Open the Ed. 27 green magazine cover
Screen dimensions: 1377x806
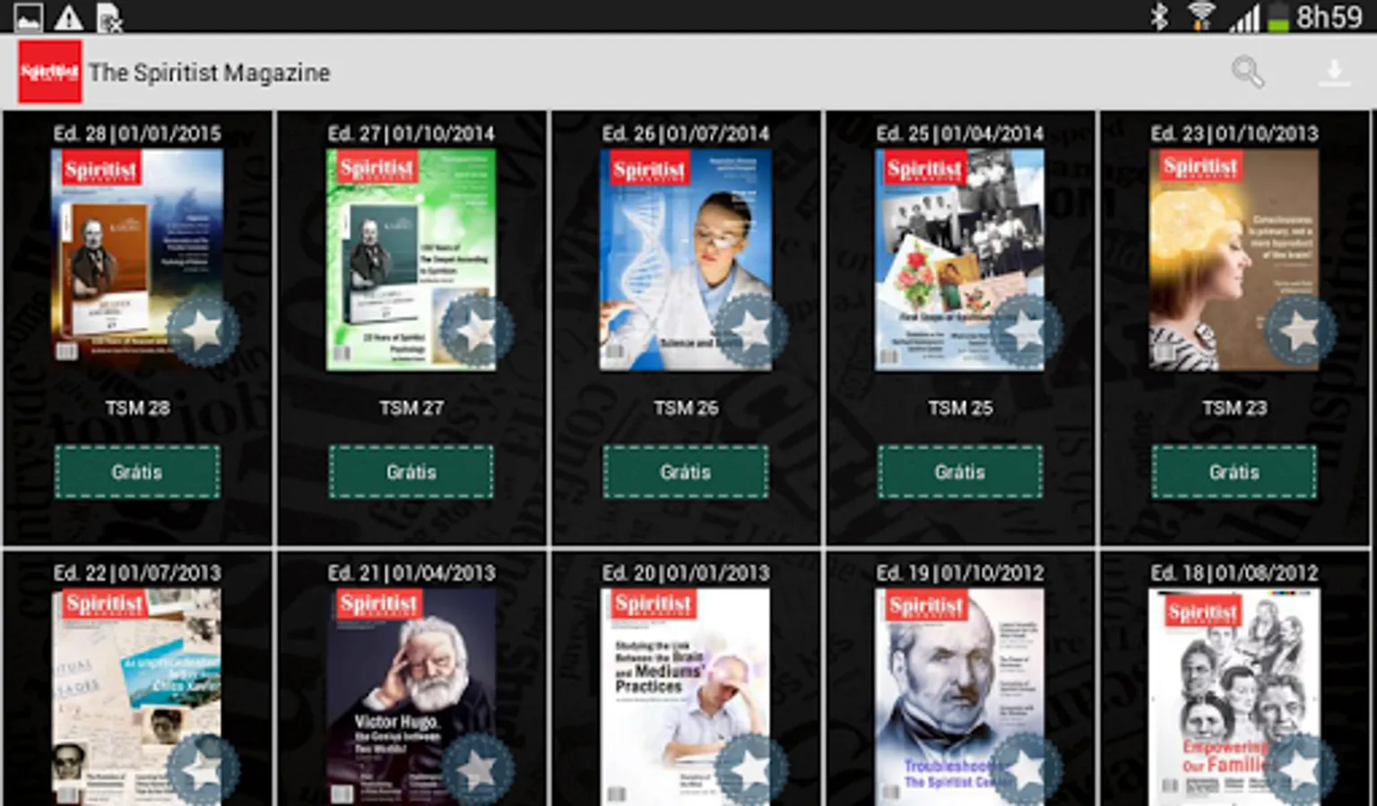tap(411, 260)
